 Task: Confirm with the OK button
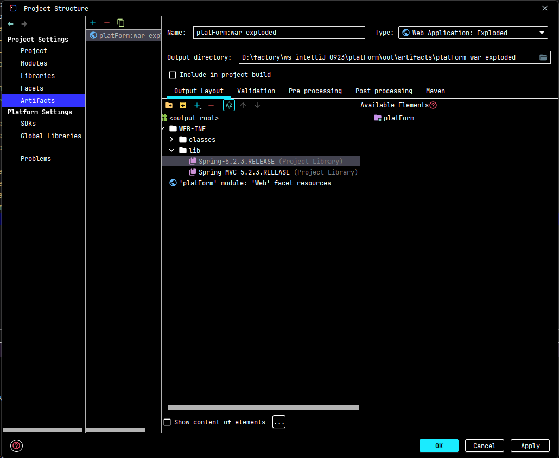point(439,446)
